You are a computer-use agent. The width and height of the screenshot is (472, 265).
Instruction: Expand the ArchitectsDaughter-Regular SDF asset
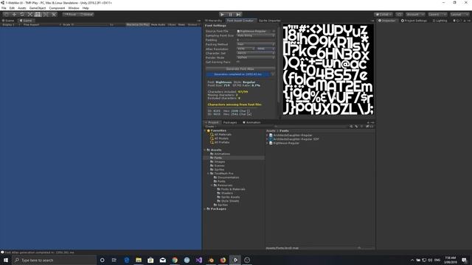tap(267, 139)
